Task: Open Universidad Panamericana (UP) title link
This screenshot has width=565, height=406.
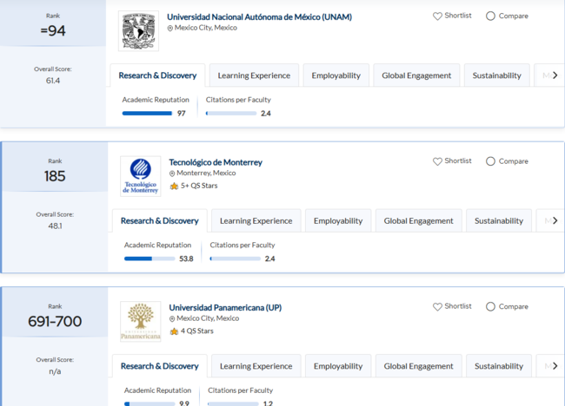Action: 225,307
